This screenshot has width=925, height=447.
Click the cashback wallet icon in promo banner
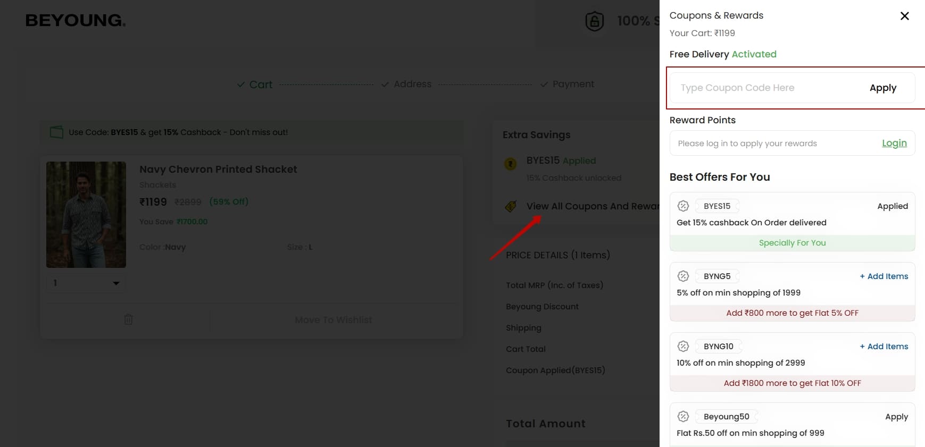pos(56,132)
